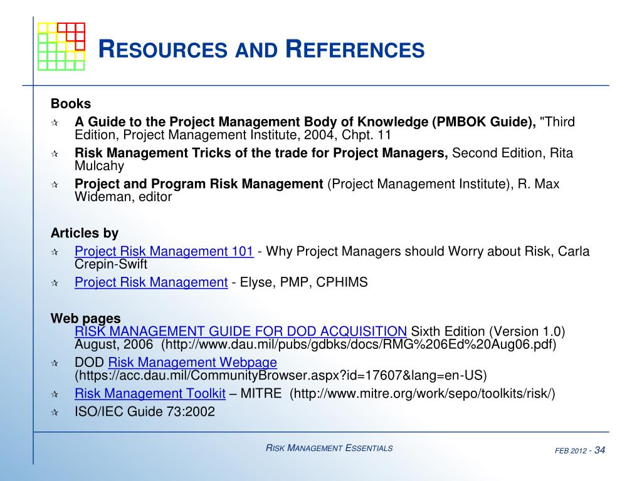The width and height of the screenshot is (642, 481).
Task: Click the risk matrix grid logo
Action: click(x=61, y=46)
